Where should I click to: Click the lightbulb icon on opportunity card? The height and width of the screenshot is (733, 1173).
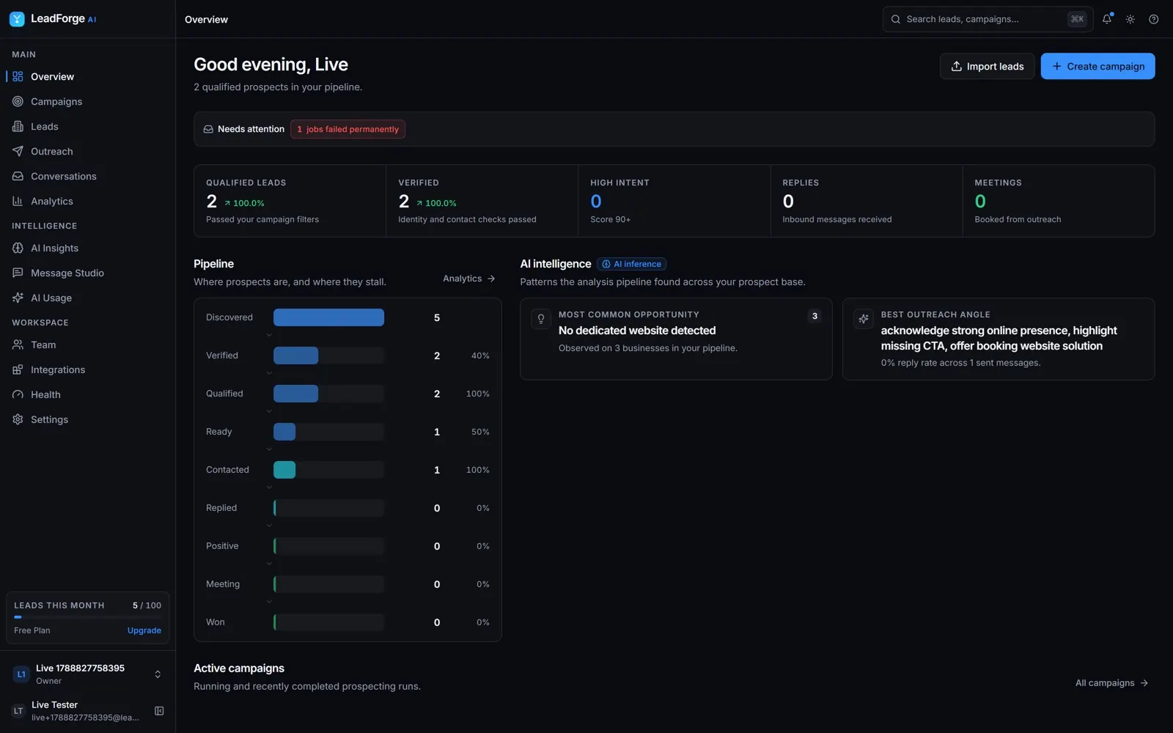[x=541, y=318]
